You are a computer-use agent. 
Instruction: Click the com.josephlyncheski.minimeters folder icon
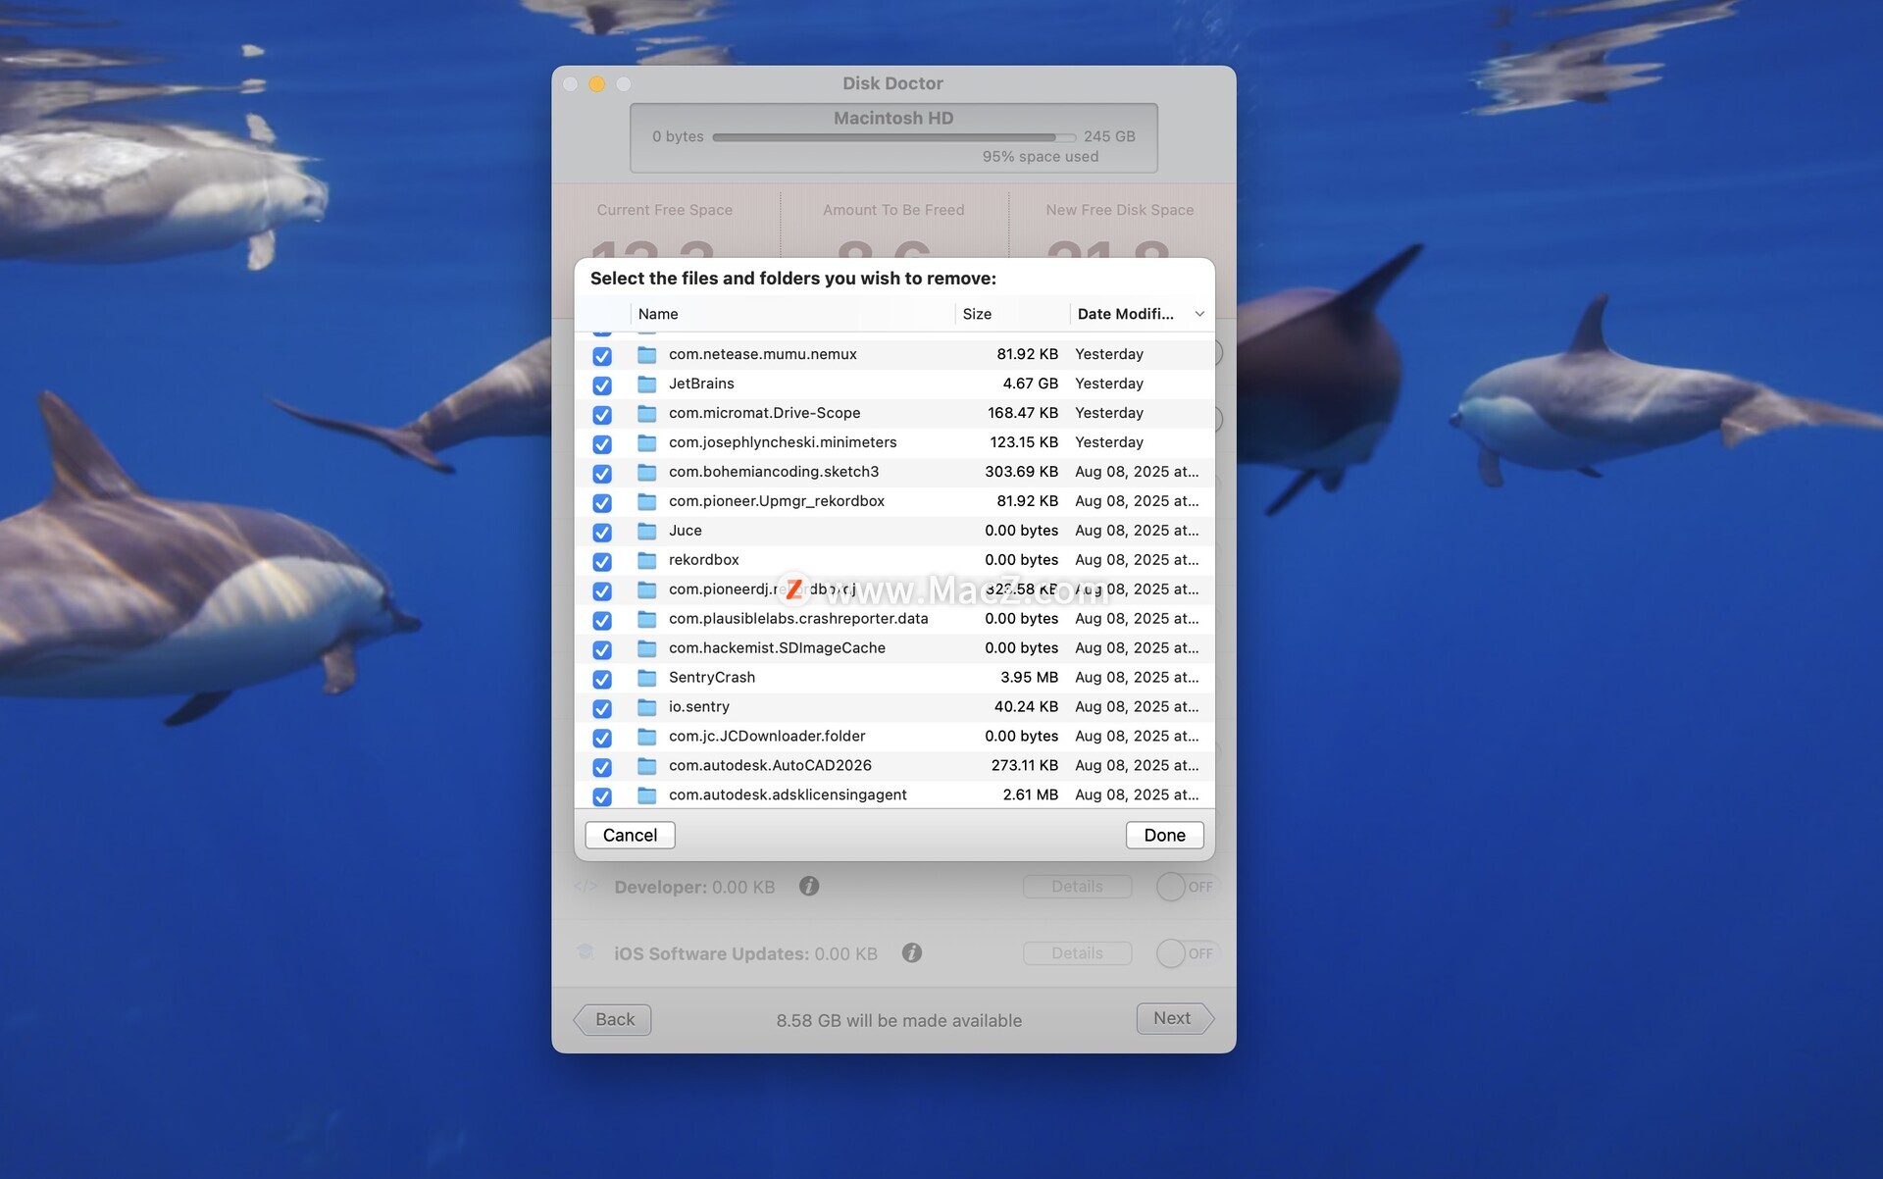coord(647,442)
